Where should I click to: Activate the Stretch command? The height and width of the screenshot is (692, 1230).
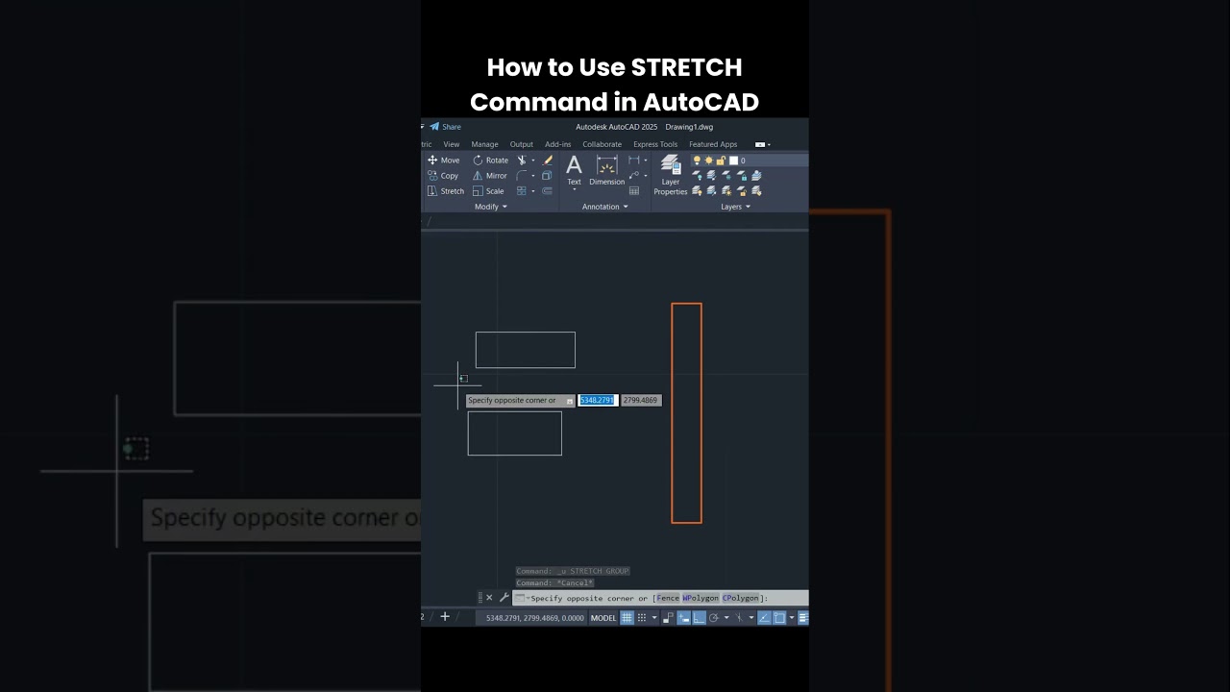click(x=446, y=191)
